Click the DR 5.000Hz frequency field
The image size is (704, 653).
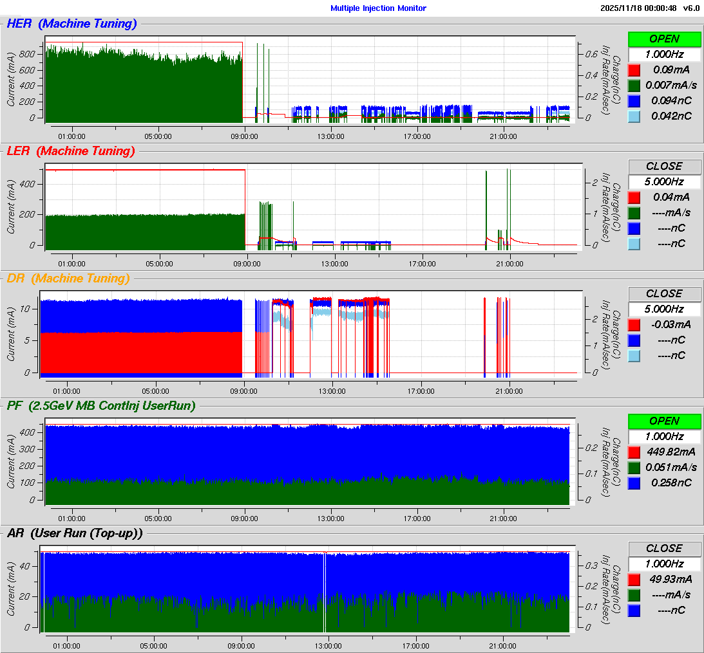pos(664,309)
